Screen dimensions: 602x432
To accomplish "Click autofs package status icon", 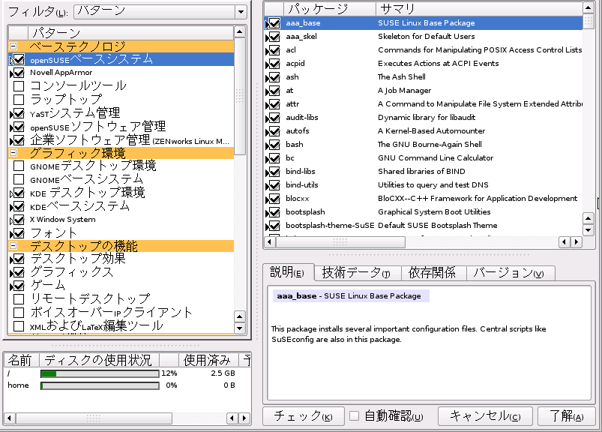I will point(273,131).
